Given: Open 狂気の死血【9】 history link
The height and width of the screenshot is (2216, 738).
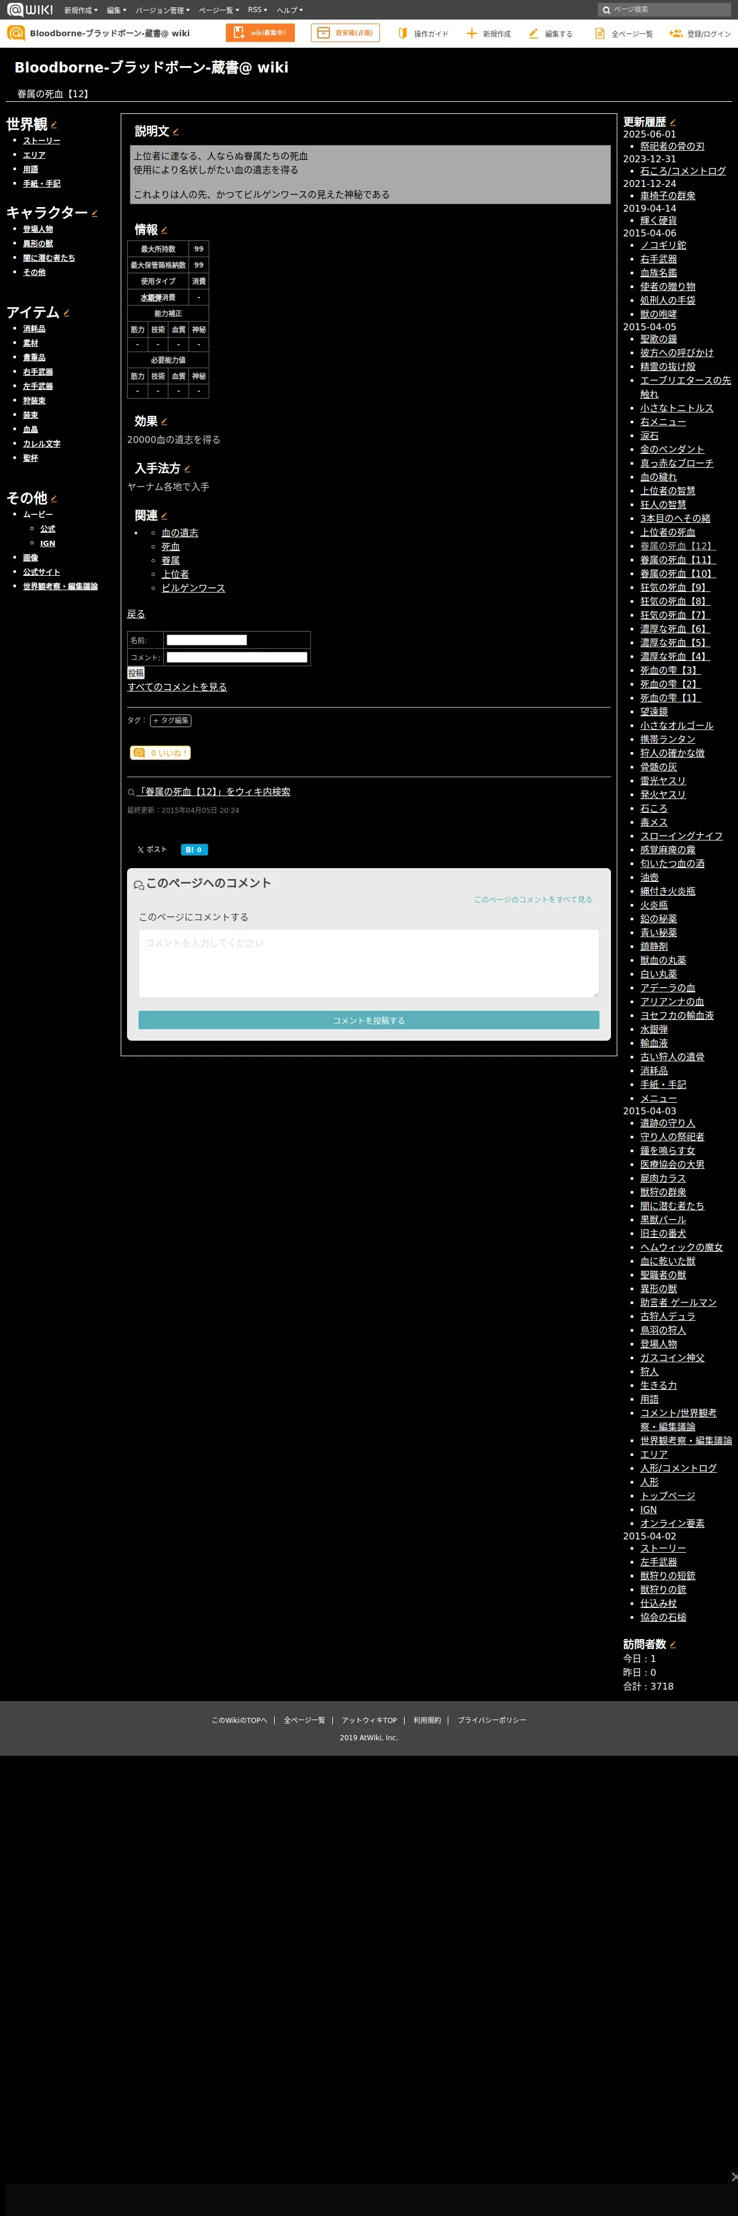Looking at the screenshot, I should [675, 587].
